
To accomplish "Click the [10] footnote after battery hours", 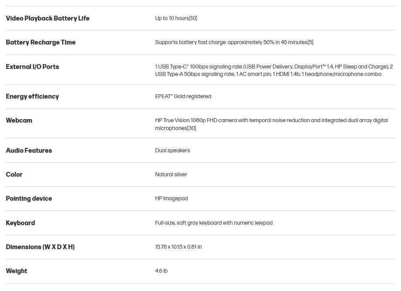I will point(193,18).
